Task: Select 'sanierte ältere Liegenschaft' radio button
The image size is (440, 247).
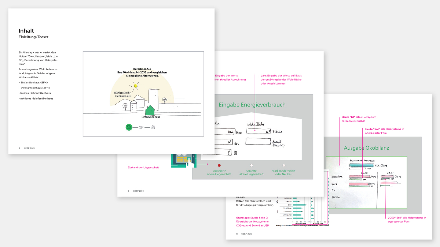Action: click(x=251, y=165)
